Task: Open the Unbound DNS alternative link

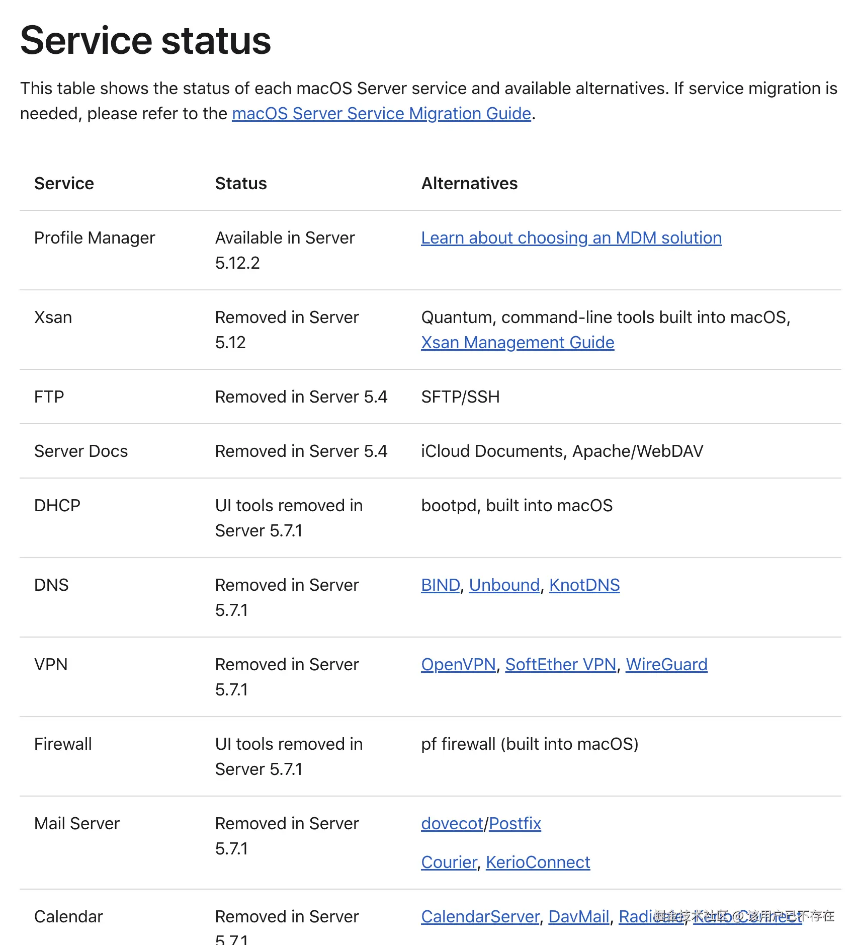Action: (504, 585)
